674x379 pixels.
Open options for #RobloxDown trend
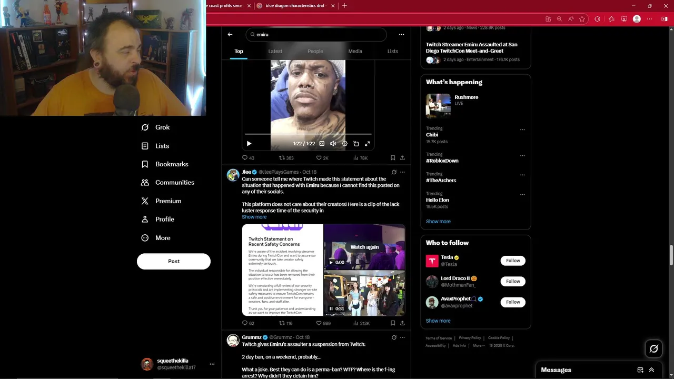point(522,156)
